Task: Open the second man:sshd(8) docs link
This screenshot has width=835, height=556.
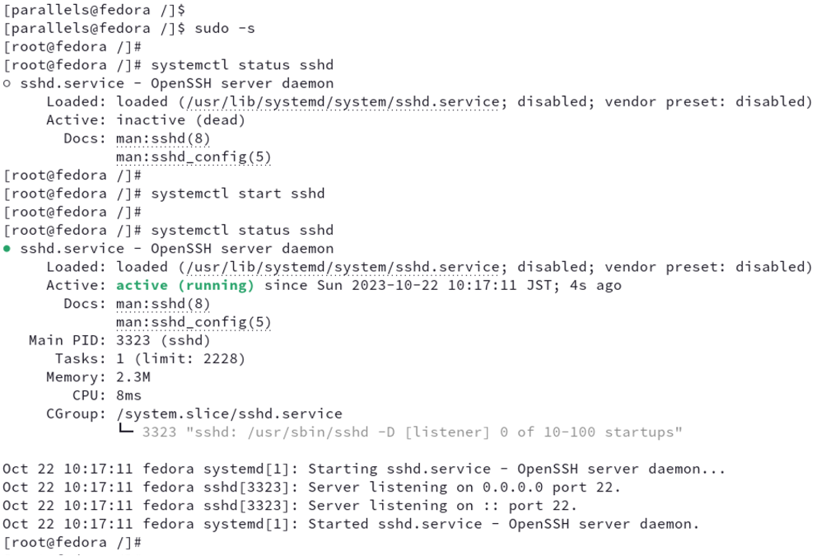Action: tap(163, 304)
